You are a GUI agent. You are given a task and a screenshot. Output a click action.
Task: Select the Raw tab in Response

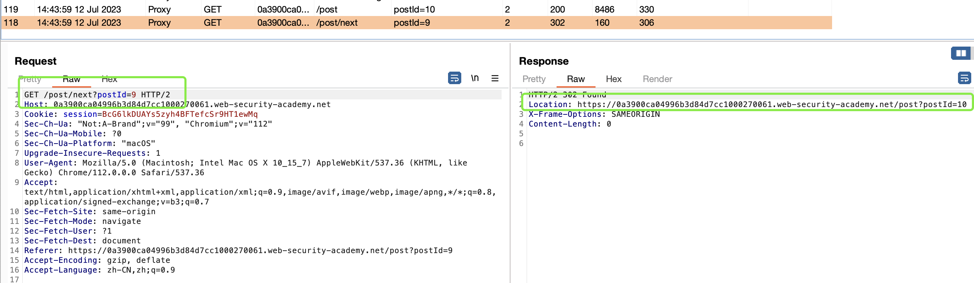(x=575, y=79)
